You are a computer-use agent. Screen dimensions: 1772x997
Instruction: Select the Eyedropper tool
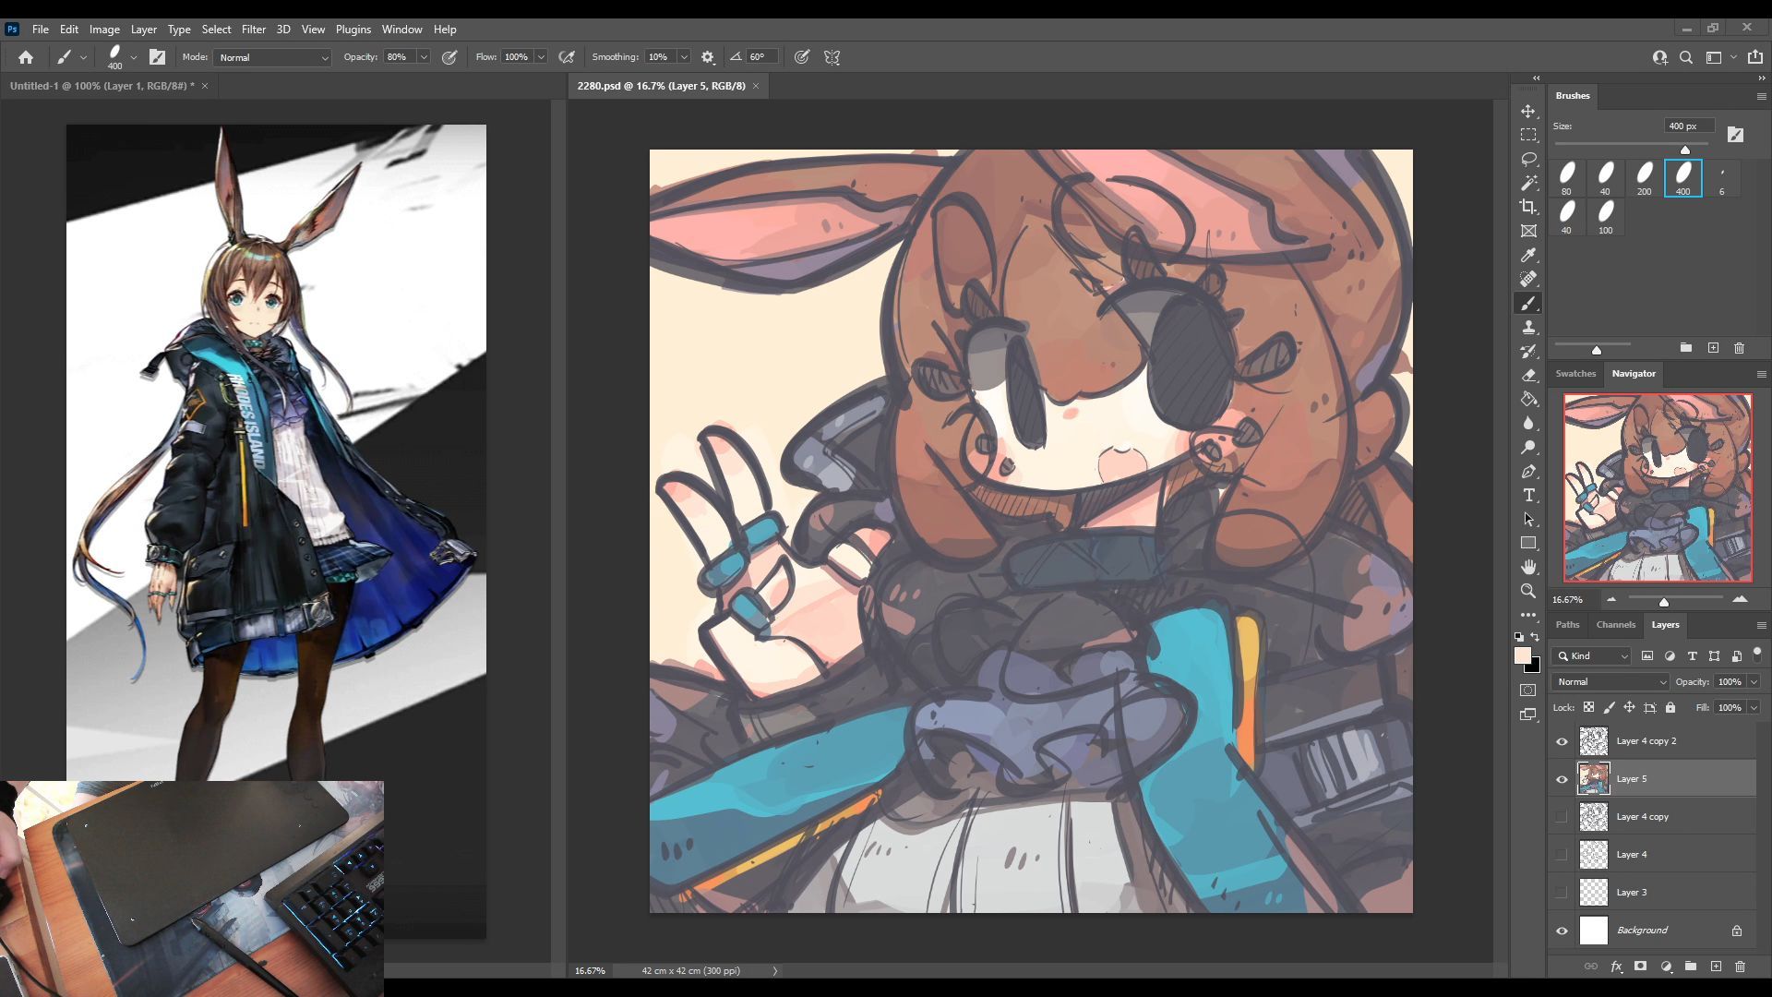1528,255
